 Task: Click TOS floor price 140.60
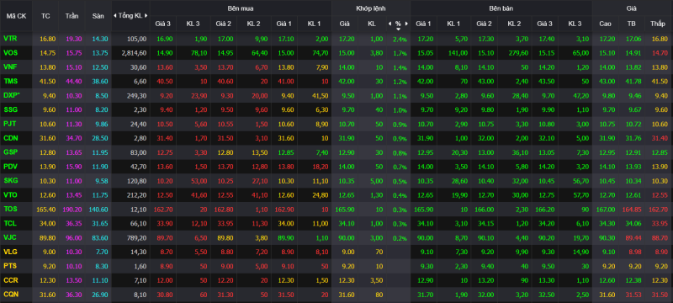pyautogui.click(x=98, y=209)
